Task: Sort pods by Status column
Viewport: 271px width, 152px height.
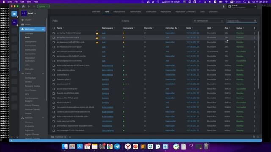Action: (x=240, y=28)
